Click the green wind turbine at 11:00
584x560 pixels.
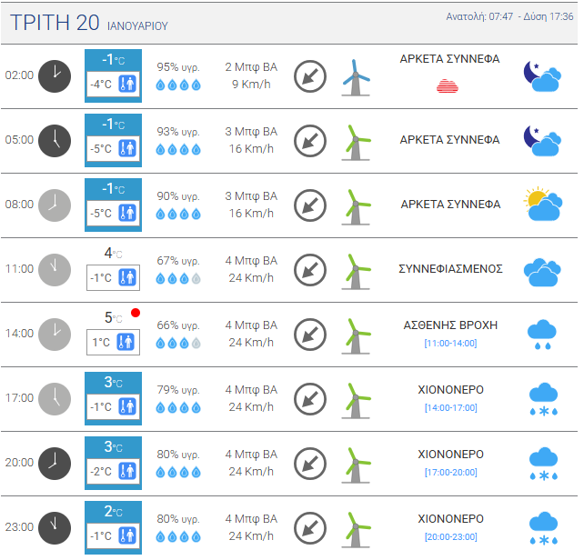(x=357, y=270)
